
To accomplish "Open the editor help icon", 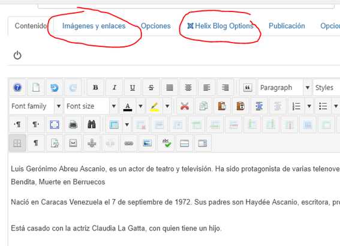I will [x=17, y=88].
